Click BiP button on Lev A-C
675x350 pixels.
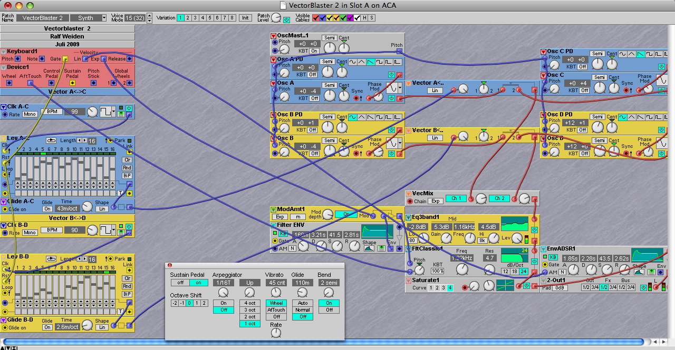[127, 176]
